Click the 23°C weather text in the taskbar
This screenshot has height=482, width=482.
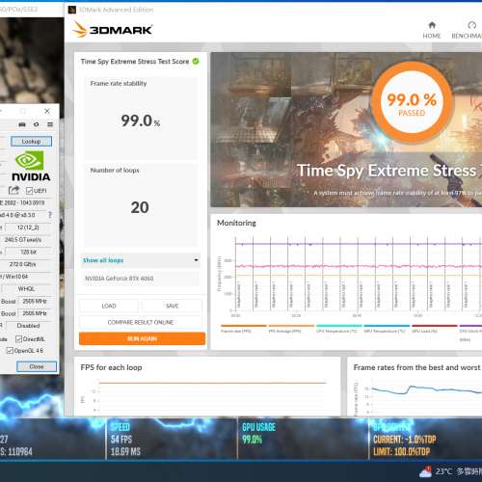444,471
